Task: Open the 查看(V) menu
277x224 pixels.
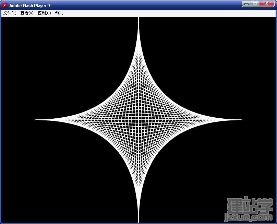Action: click(27, 13)
